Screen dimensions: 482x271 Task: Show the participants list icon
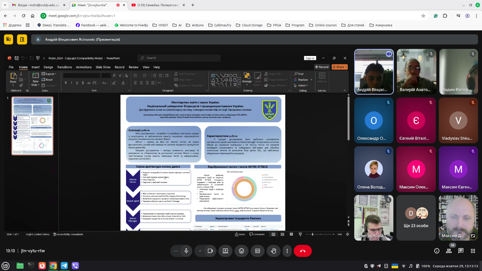[449, 251]
